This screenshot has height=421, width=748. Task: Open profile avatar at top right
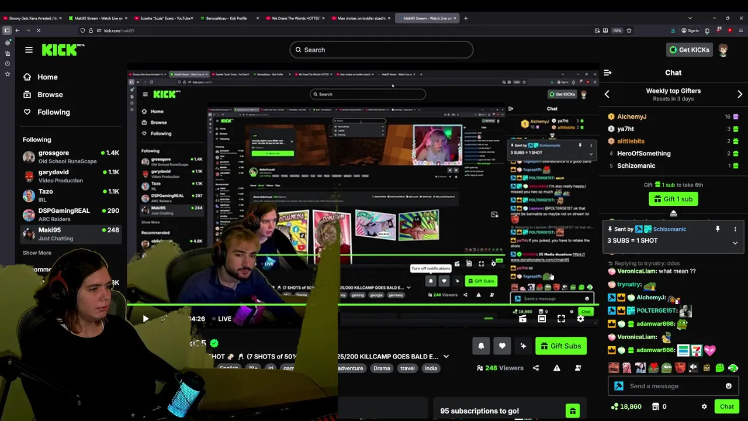click(723, 50)
